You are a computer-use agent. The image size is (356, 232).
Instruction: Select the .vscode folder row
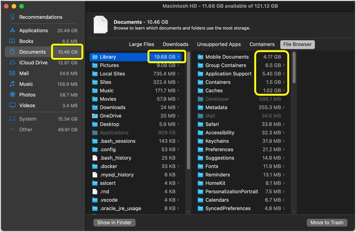[x=136, y=200]
